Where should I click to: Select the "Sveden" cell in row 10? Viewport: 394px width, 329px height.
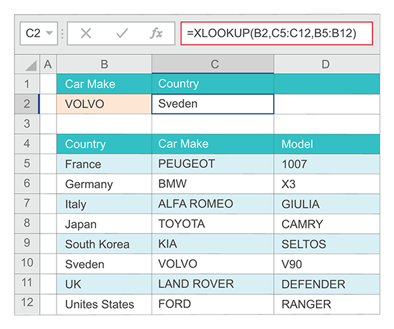pyautogui.click(x=104, y=263)
